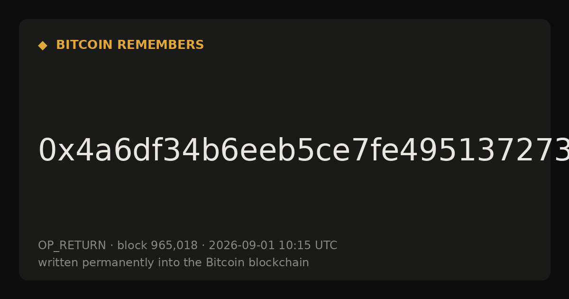
Task: Click the OP_RETURN label
Action: tap(72, 245)
